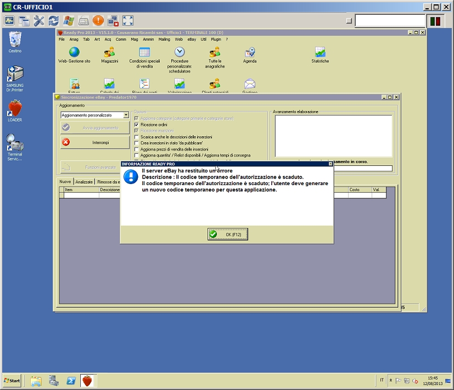The width and height of the screenshot is (454, 390).
Task: Open the File menu in Ready Pro
Action: pyautogui.click(x=61, y=39)
